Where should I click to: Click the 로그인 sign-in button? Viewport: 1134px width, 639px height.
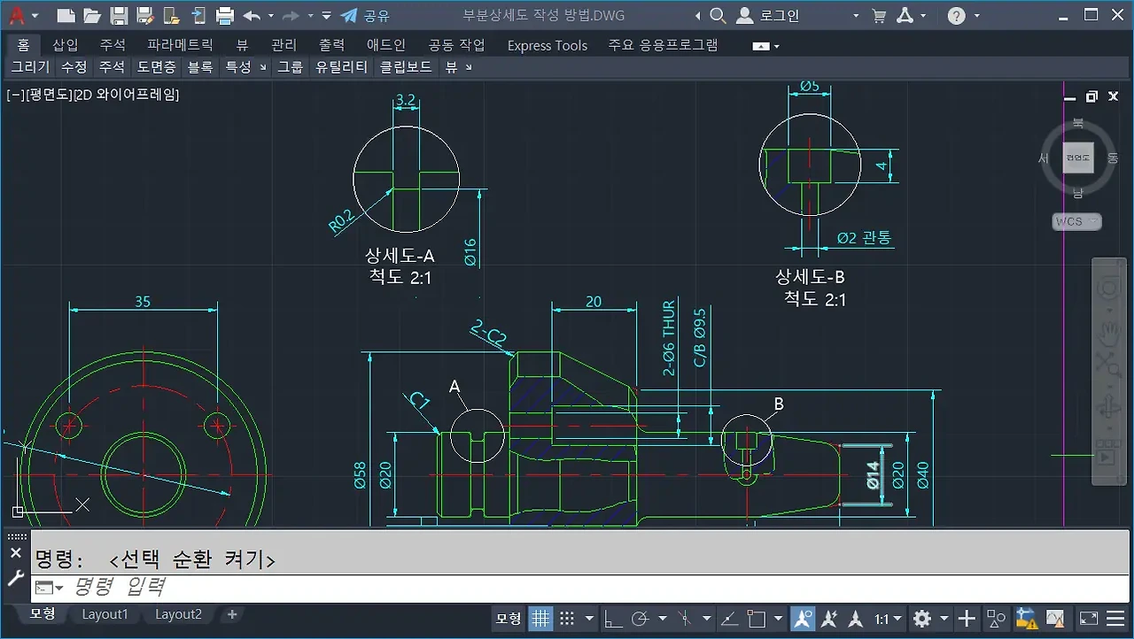click(x=769, y=15)
